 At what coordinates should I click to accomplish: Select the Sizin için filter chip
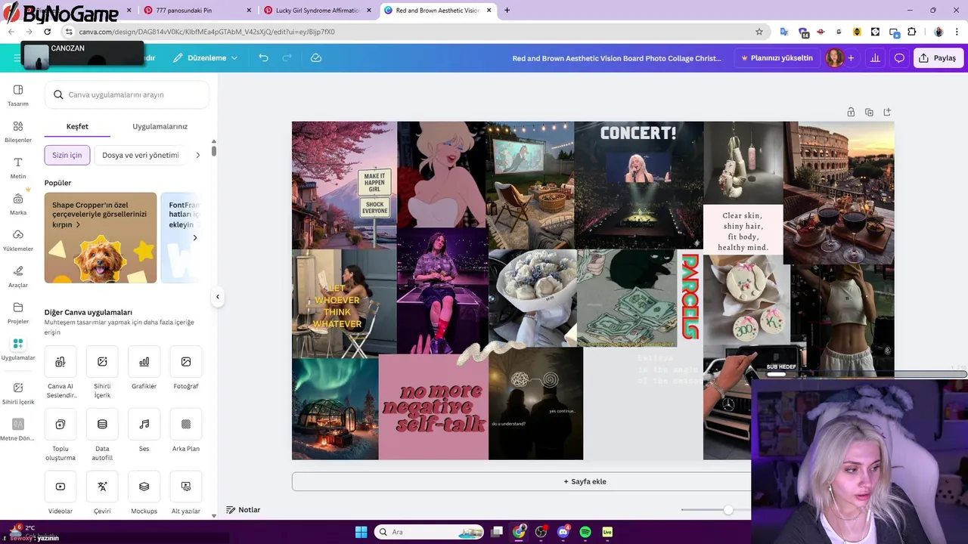[67, 155]
